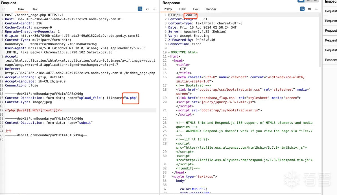This screenshot has width=337, height=195.
Task: Click 'Connection: close' in the request
Action: tap(22, 86)
